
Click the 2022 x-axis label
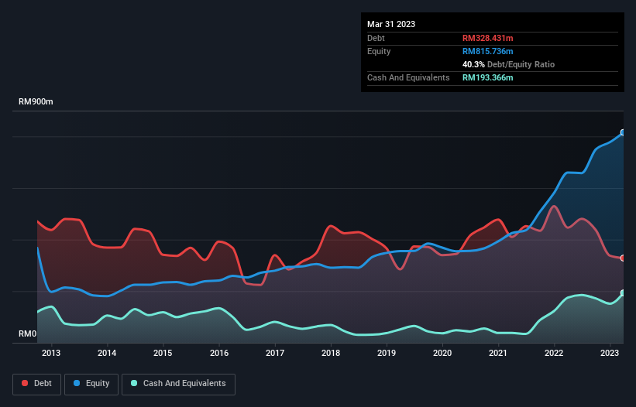[554, 353]
